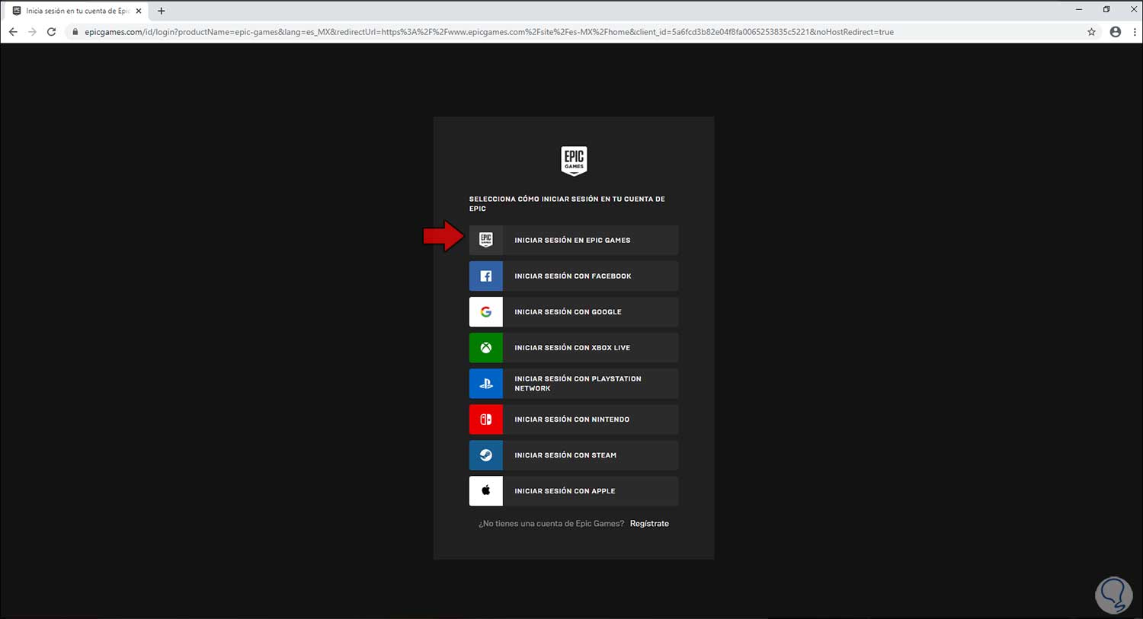The width and height of the screenshot is (1143, 619).
Task: Click the Google logo icon
Action: tap(486, 311)
